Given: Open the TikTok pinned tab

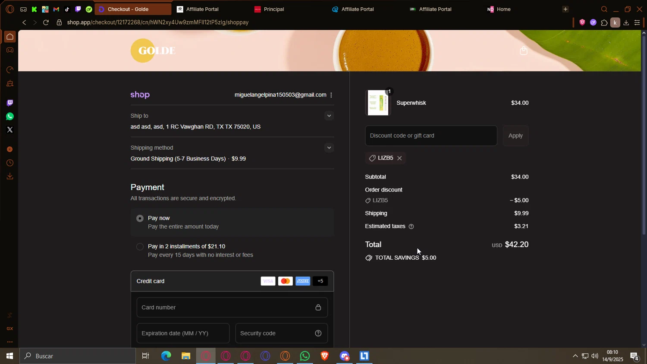Looking at the screenshot, I should pyautogui.click(x=67, y=9).
